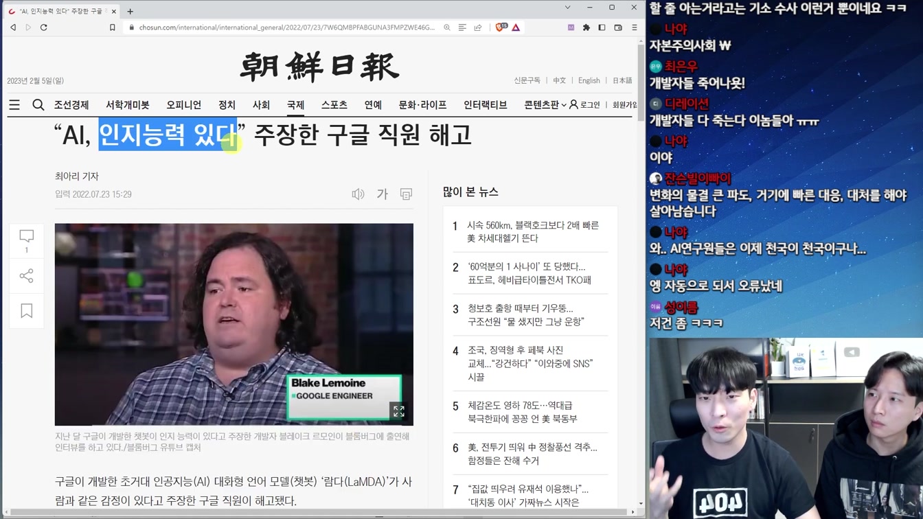Open the 사회 section
The height and width of the screenshot is (519, 923).
coord(261,105)
